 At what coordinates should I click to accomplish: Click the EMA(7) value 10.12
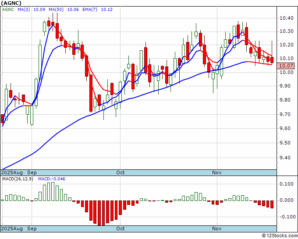coord(107,10)
